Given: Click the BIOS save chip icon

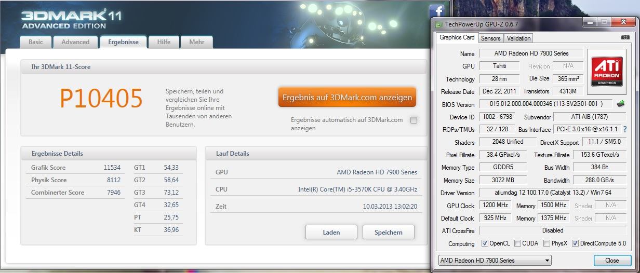Looking at the screenshot, I should tap(621, 104).
